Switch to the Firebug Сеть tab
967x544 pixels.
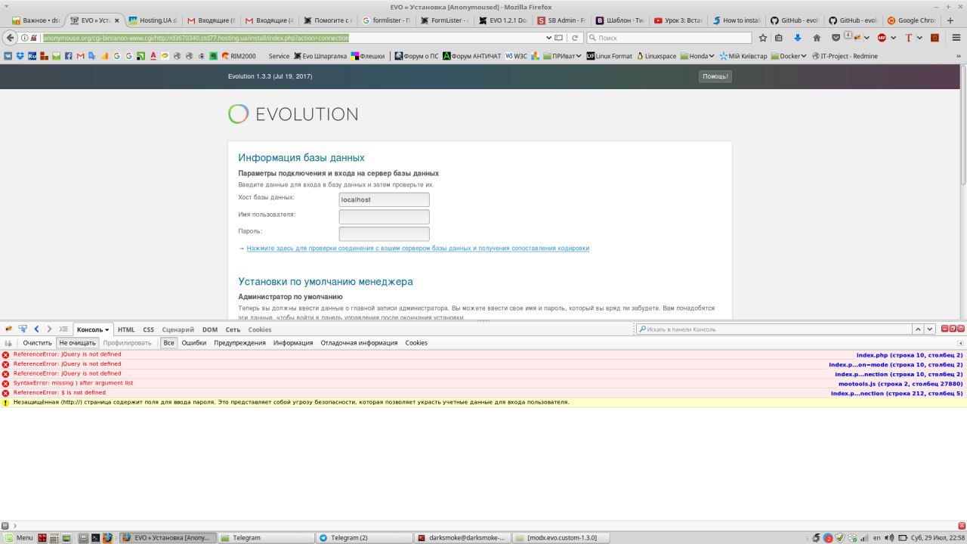click(233, 329)
